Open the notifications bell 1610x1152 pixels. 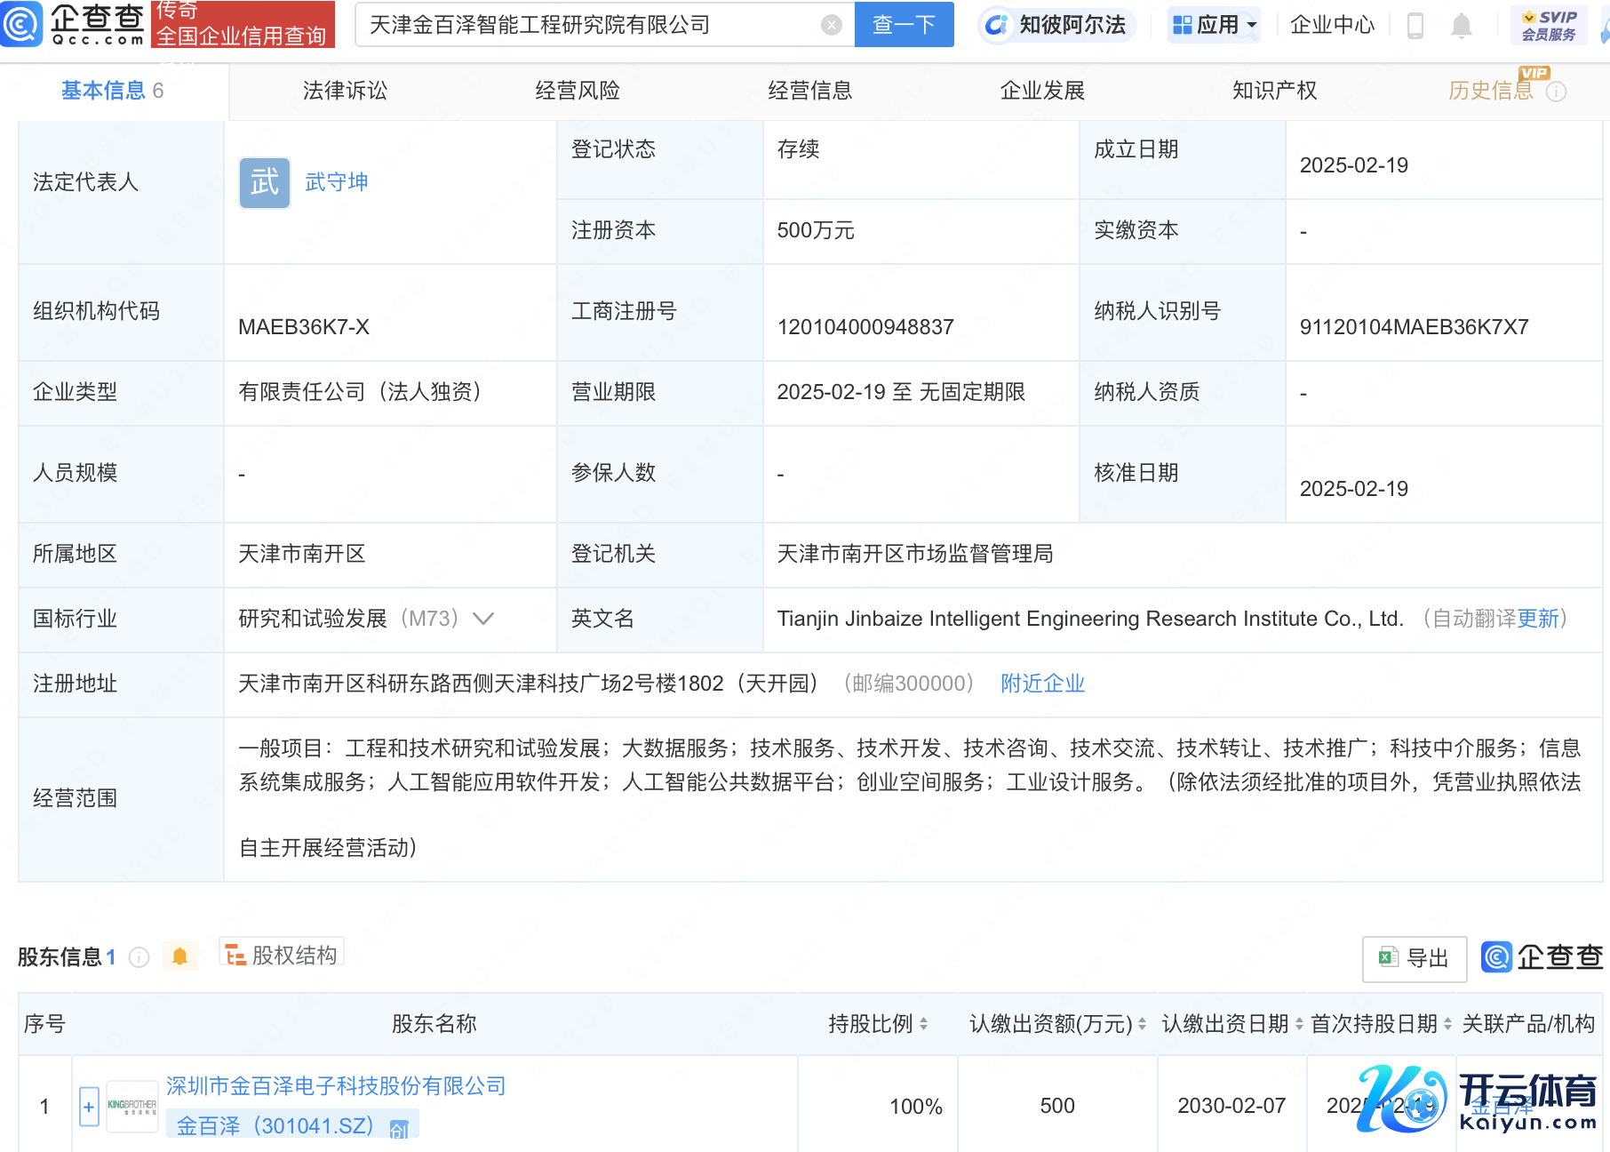pos(1461,26)
